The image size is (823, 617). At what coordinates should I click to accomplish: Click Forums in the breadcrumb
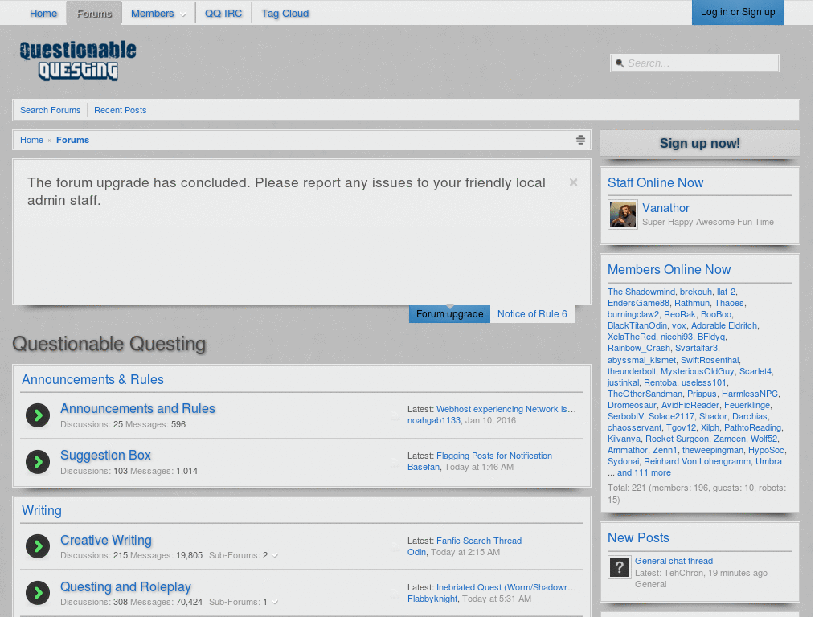(72, 140)
